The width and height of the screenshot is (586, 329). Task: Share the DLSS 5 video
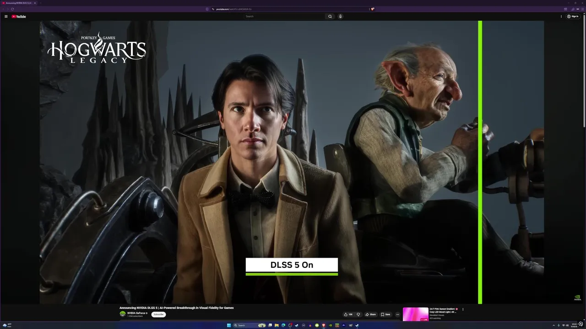click(370, 314)
